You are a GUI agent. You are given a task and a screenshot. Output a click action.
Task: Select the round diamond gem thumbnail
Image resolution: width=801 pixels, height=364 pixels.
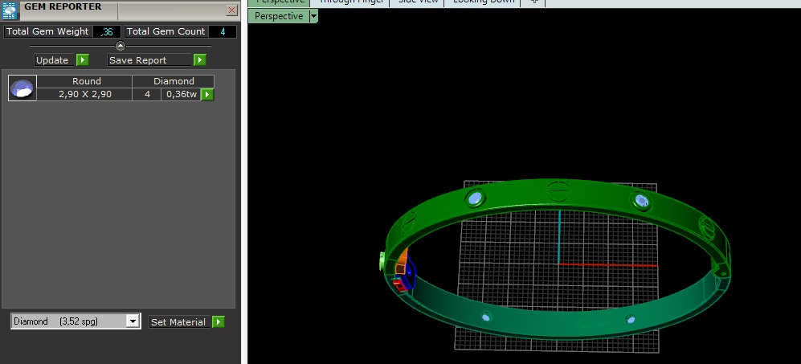point(22,88)
